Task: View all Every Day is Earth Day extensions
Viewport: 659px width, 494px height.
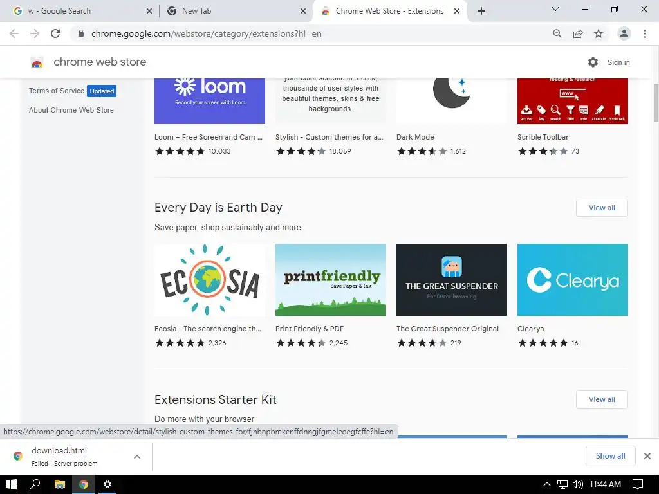Action: click(x=602, y=208)
